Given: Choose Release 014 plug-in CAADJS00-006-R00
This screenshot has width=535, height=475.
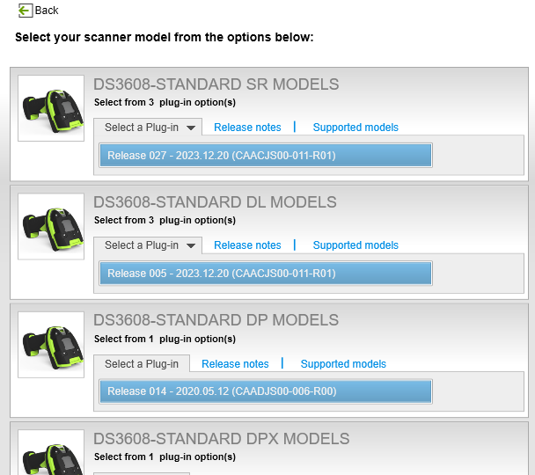Looking at the screenshot, I should pyautogui.click(x=266, y=391).
